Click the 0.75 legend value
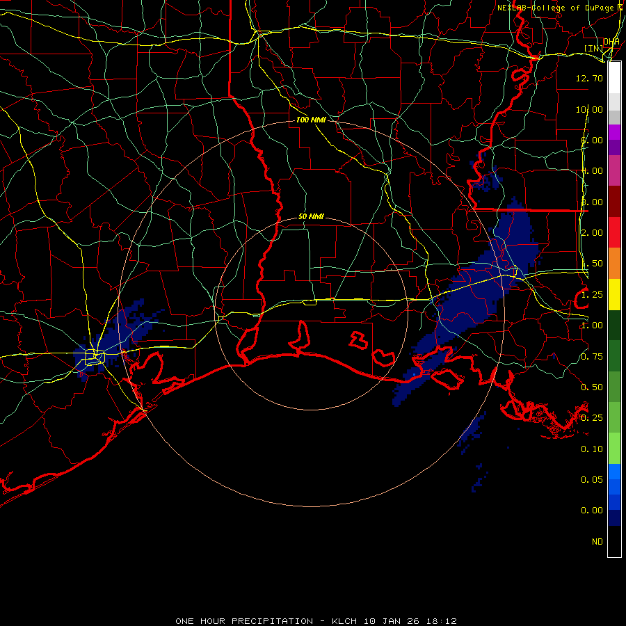This screenshot has width=626, height=626. 592,357
